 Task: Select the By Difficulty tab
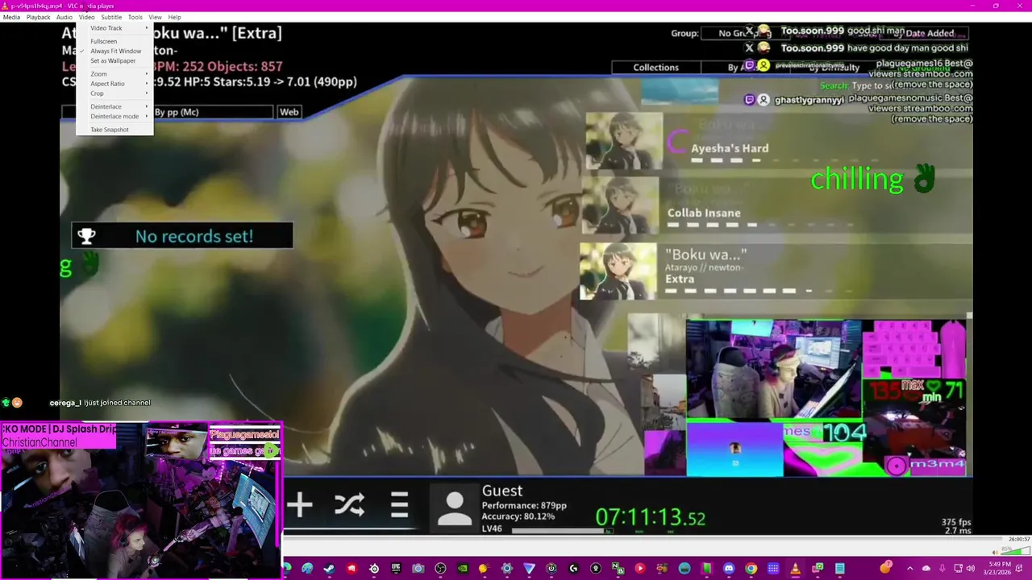(x=835, y=68)
